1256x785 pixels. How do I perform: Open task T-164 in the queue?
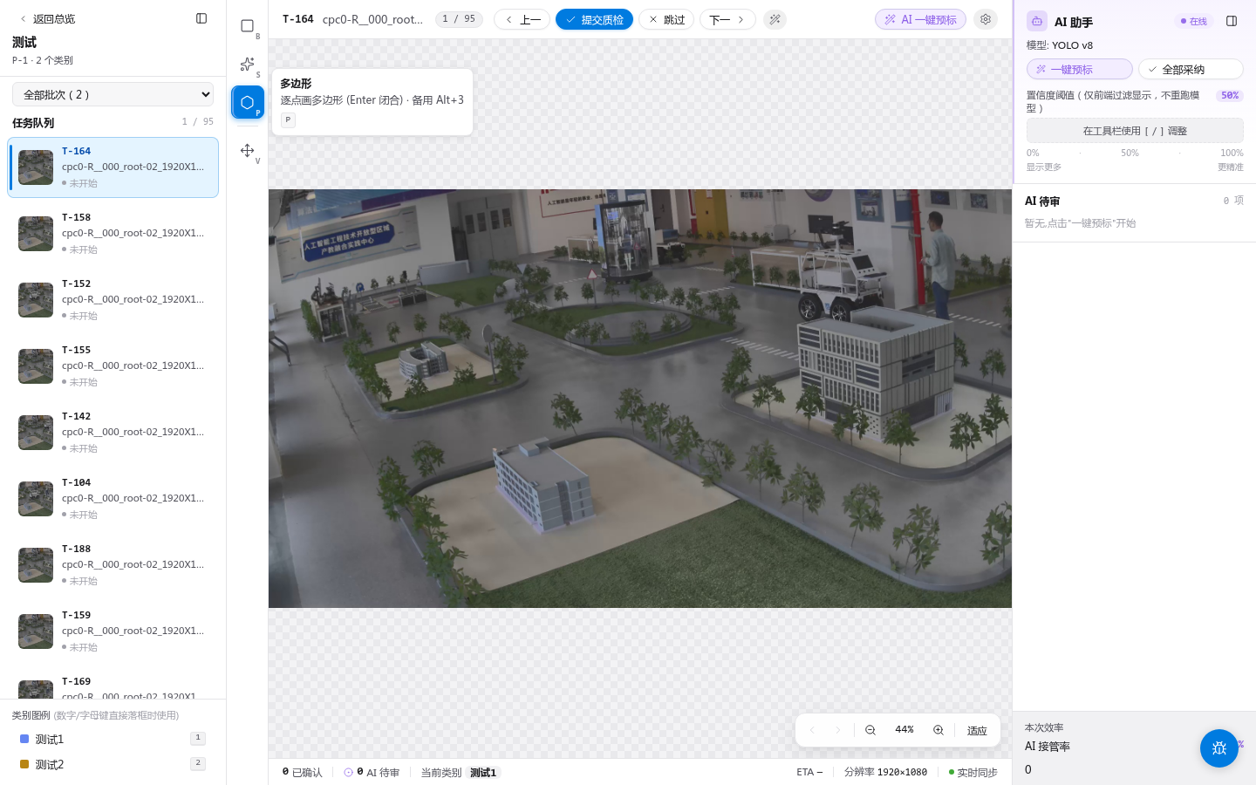coord(113,167)
